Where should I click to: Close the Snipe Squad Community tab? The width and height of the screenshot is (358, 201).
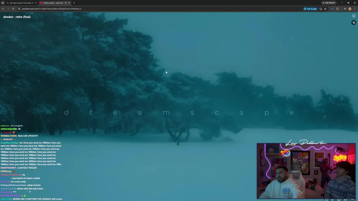[36, 3]
